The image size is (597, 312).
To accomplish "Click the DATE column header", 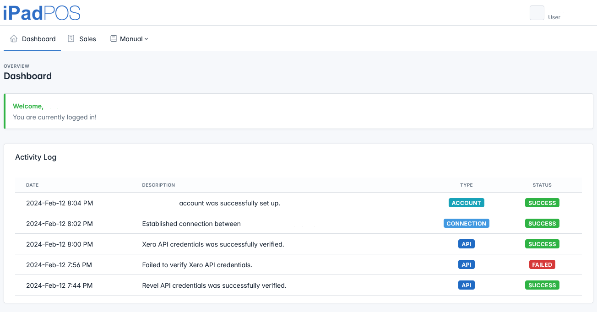I will pos(32,185).
